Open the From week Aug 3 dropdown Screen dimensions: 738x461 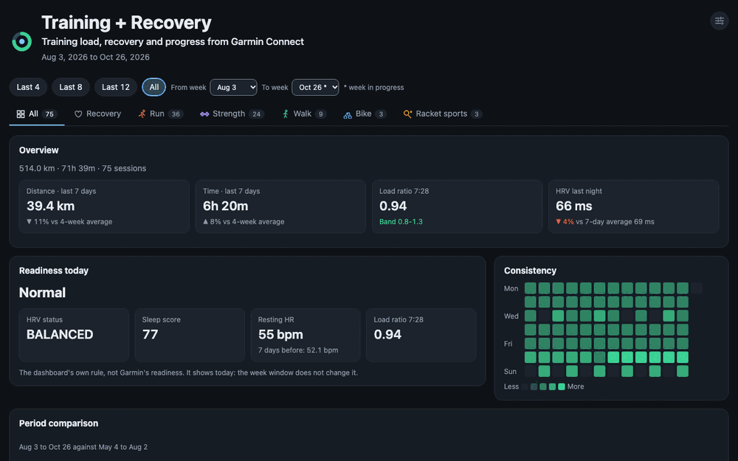[x=233, y=87]
